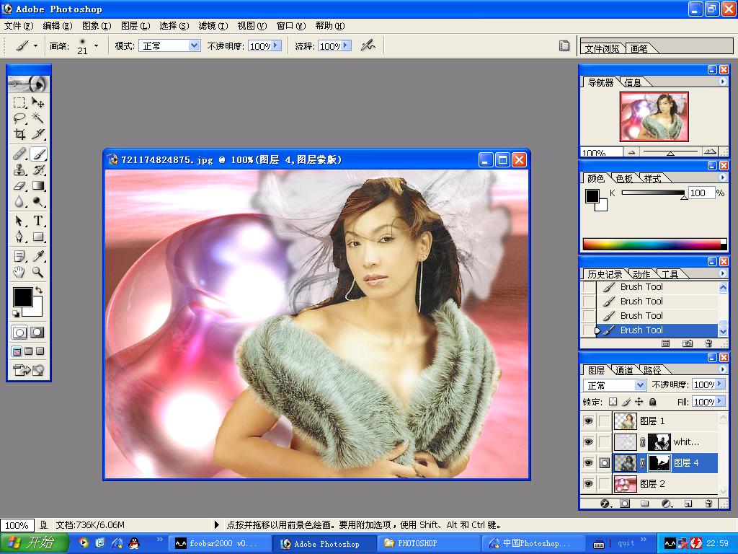Viewport: 738px width, 554px height.
Task: Select the Move tool
Action: pos(37,102)
